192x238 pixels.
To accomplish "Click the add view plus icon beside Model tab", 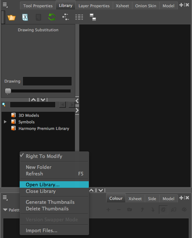I will click(x=181, y=5).
